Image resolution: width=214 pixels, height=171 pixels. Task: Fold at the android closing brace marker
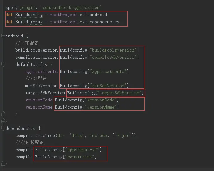click(x=3, y=121)
